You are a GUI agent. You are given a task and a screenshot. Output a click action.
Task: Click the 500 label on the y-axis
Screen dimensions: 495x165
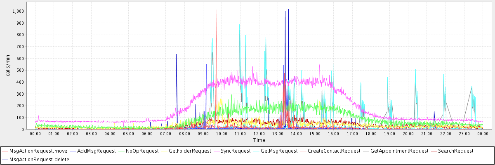point(20,70)
